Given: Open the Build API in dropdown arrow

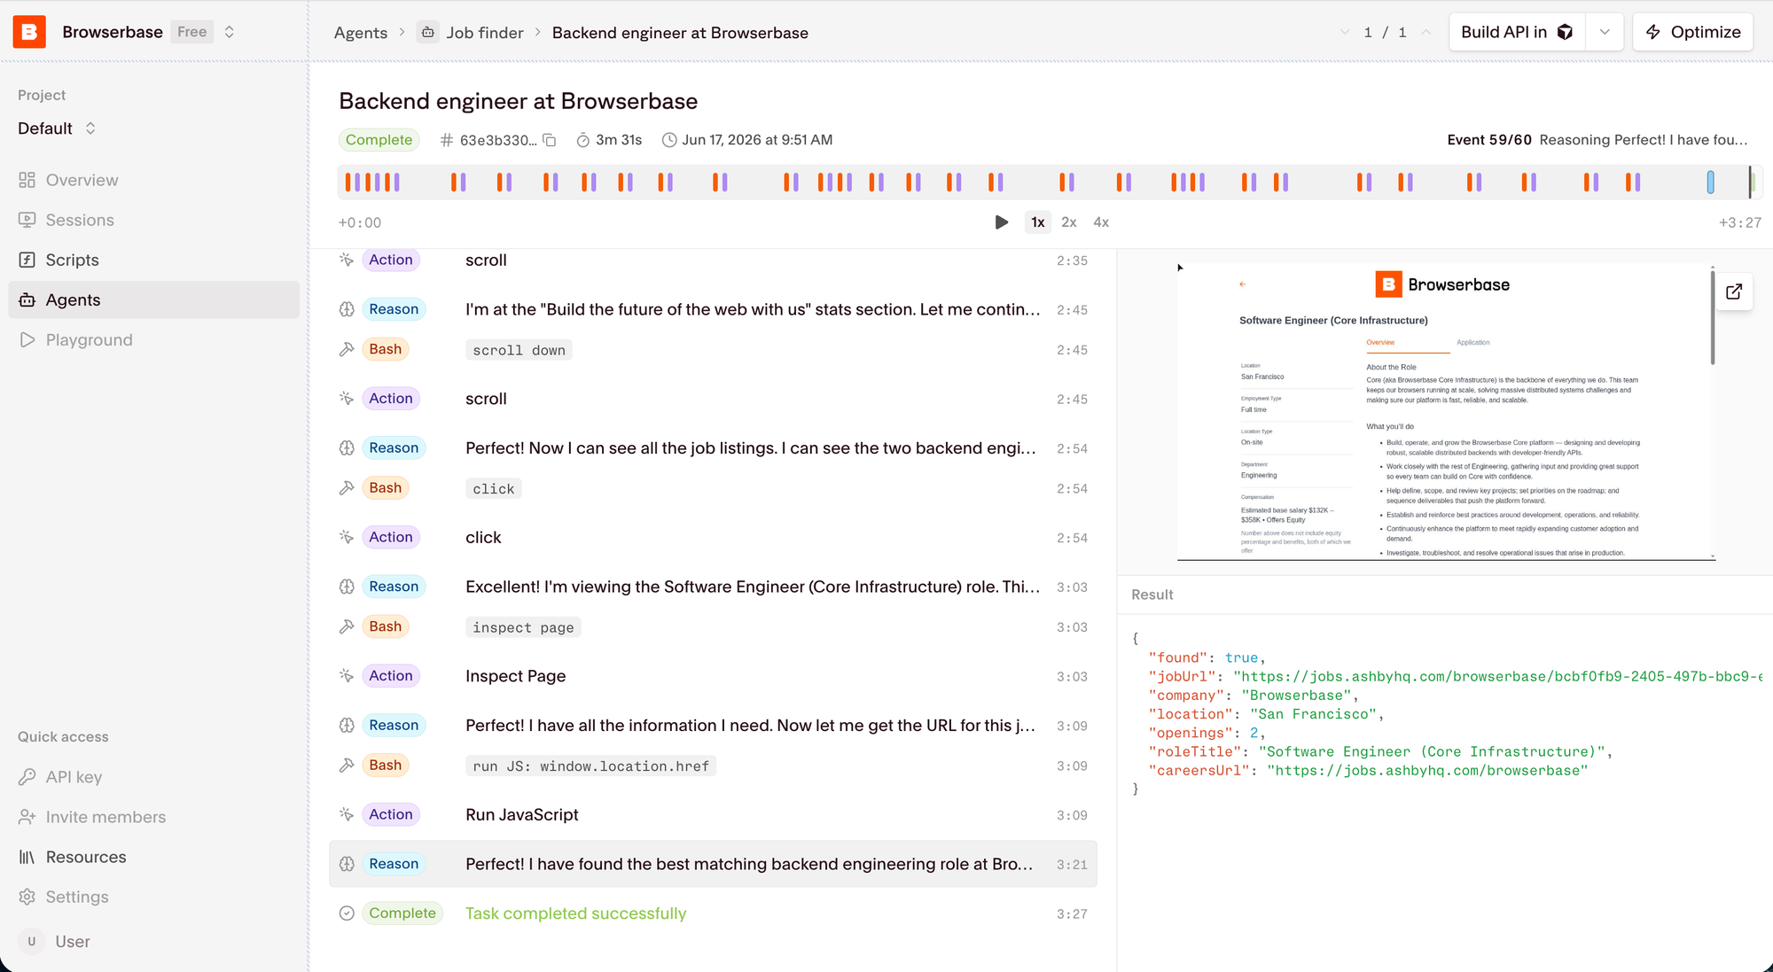Looking at the screenshot, I should point(1605,32).
